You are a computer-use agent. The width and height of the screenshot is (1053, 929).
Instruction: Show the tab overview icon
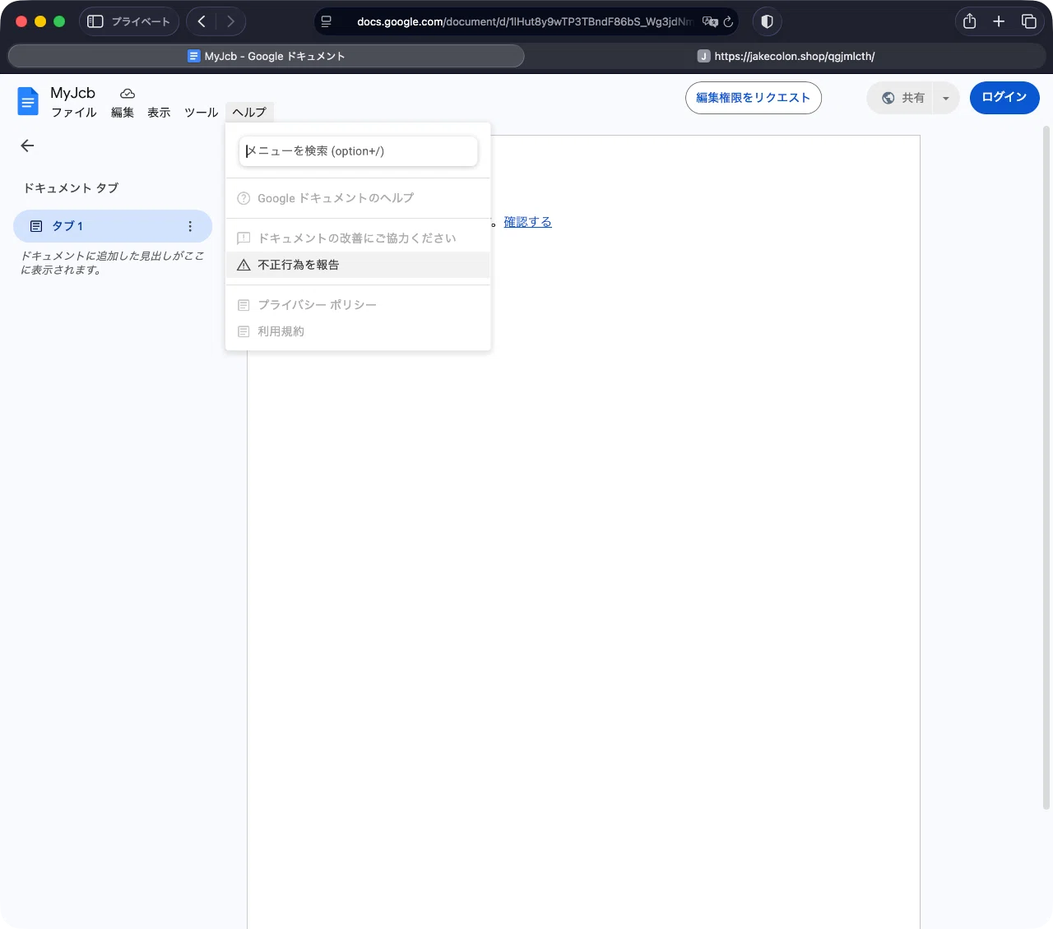point(1028,21)
